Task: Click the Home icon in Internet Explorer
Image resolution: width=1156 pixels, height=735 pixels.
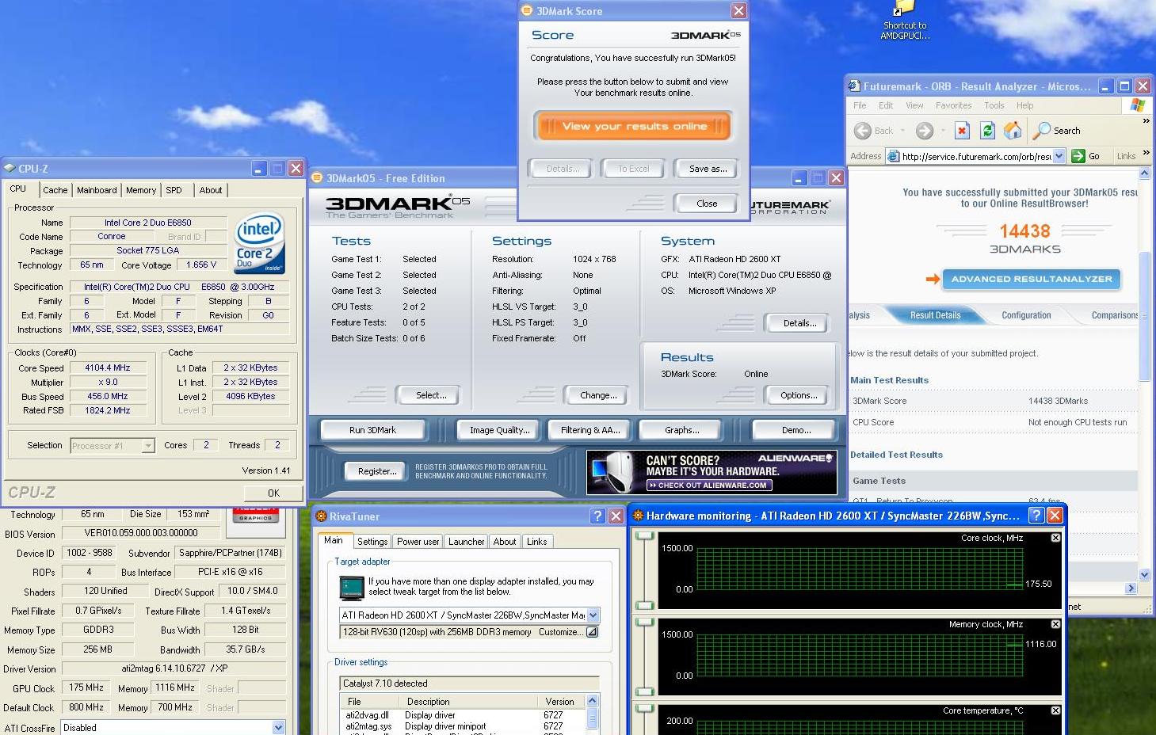Action: (x=1013, y=131)
